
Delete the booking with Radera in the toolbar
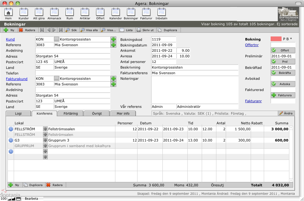27,30
